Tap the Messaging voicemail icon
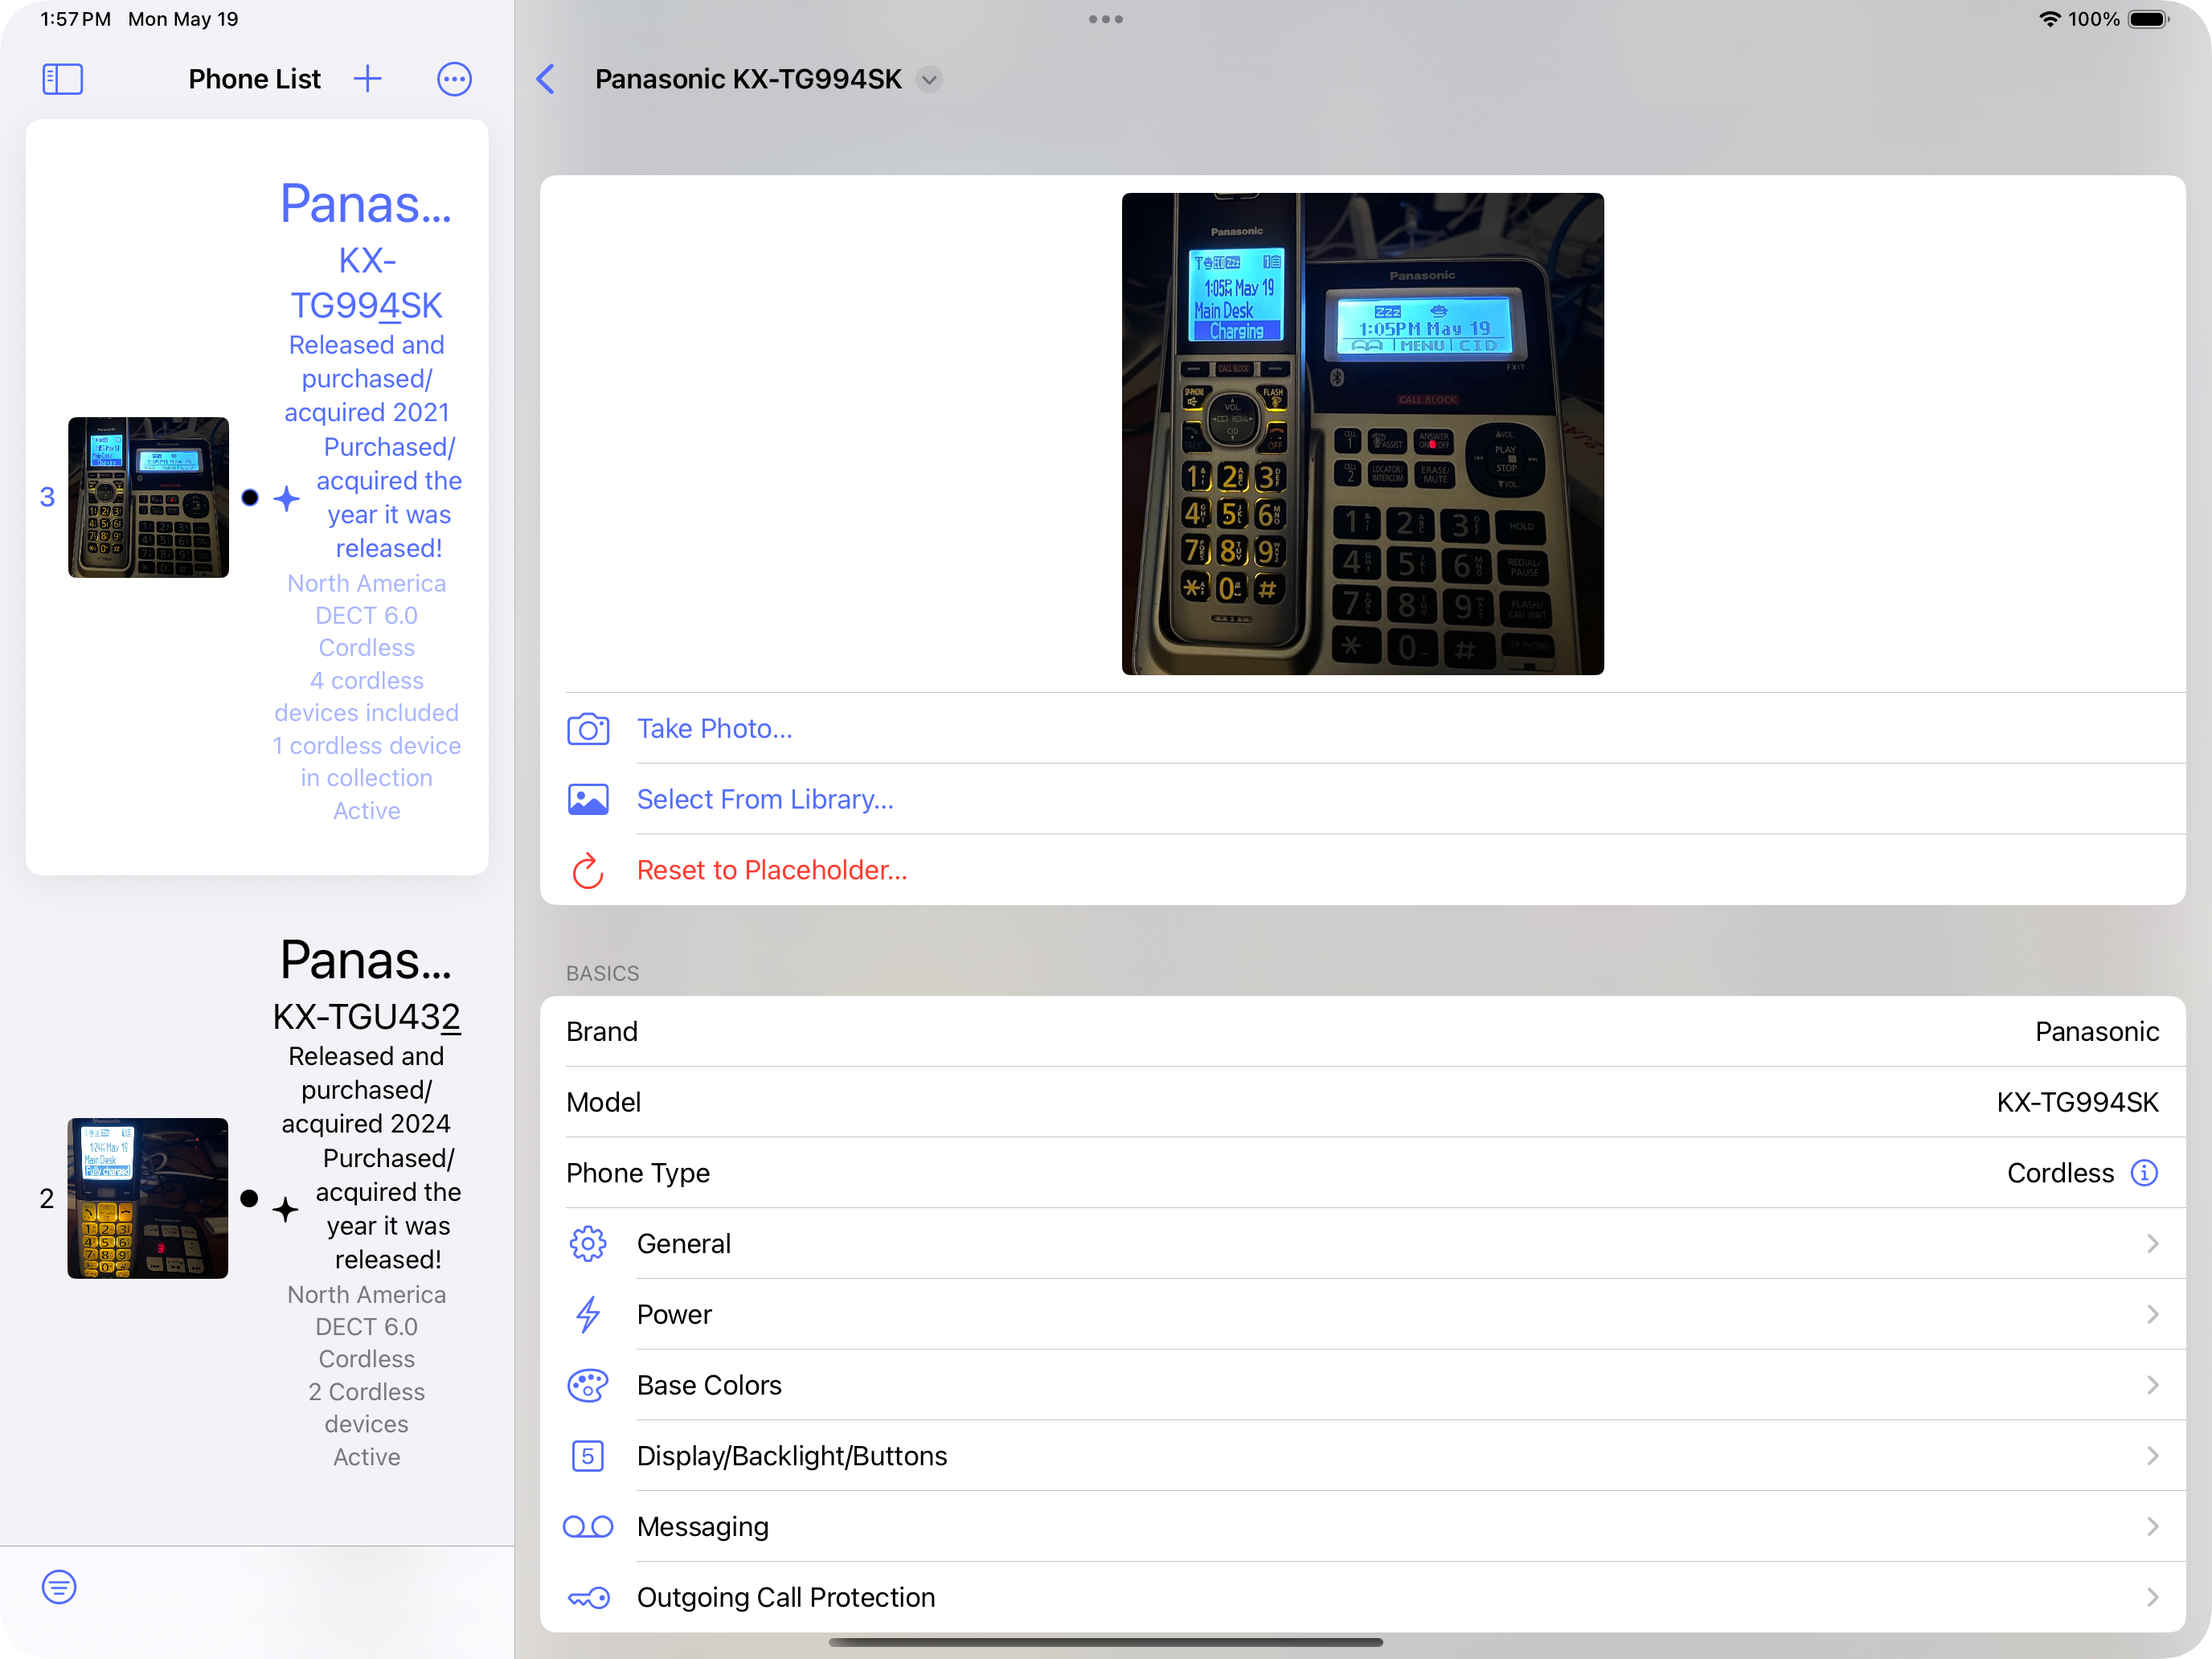2212x1659 pixels. pyautogui.click(x=588, y=1526)
